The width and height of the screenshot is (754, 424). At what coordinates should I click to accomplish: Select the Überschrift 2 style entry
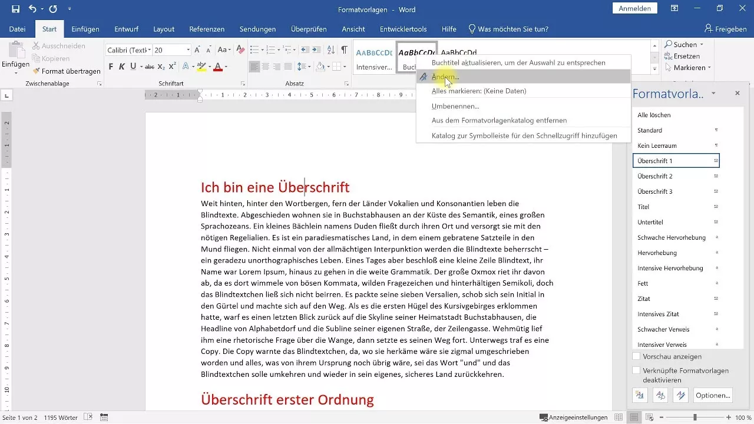(656, 175)
